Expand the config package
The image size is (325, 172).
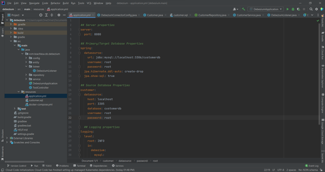pos(26,58)
